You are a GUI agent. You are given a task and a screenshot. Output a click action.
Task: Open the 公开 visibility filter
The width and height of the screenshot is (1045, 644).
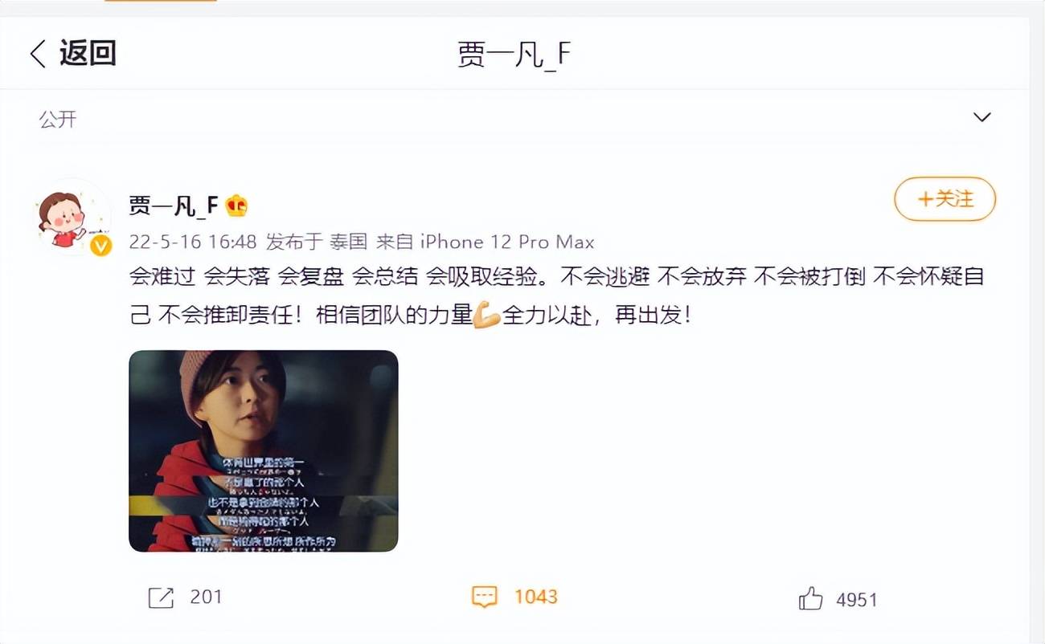point(58,119)
